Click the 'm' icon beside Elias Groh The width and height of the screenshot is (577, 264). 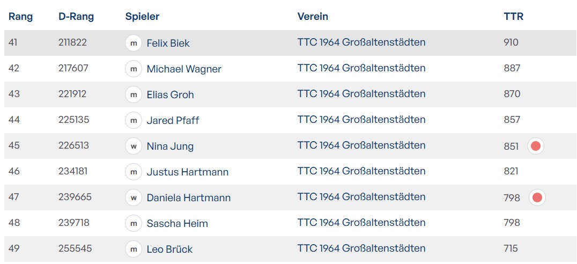click(x=134, y=94)
